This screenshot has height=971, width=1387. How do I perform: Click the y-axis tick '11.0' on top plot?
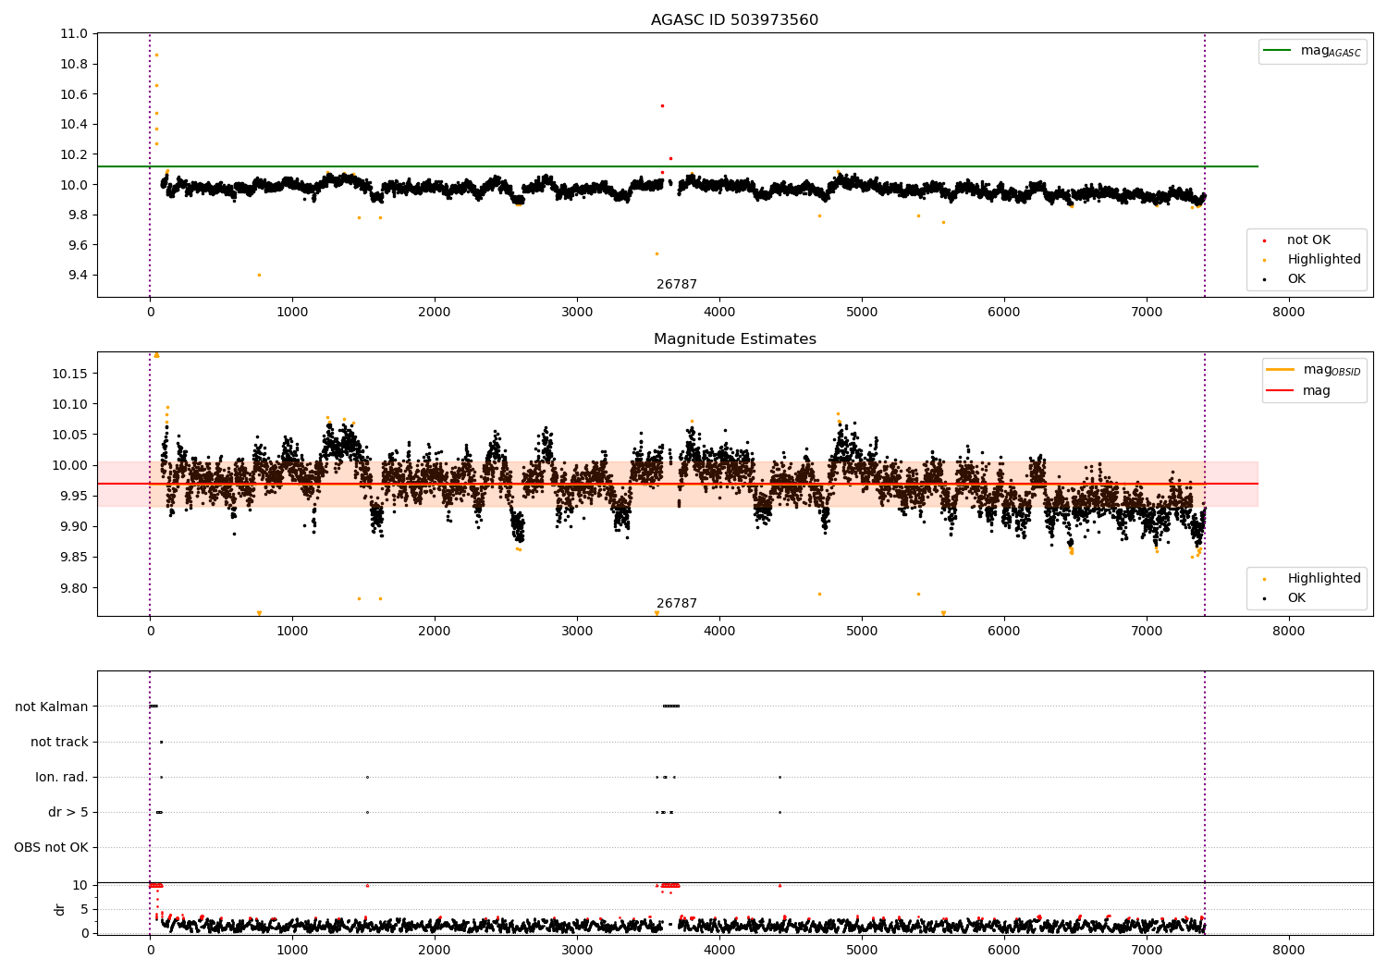point(75,34)
